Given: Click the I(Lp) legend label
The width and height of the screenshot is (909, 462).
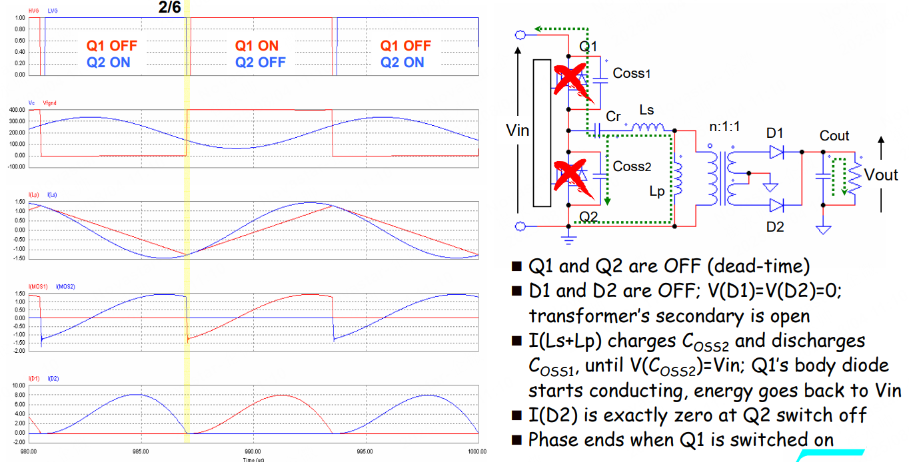Looking at the screenshot, I should click(x=34, y=194).
